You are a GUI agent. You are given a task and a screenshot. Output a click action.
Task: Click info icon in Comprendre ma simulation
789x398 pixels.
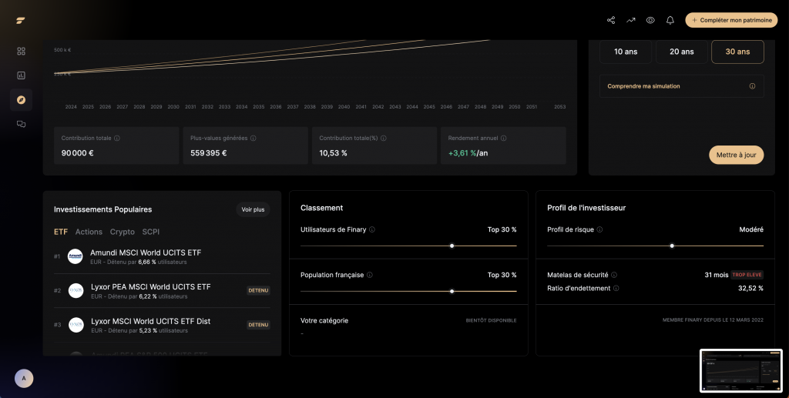(752, 86)
